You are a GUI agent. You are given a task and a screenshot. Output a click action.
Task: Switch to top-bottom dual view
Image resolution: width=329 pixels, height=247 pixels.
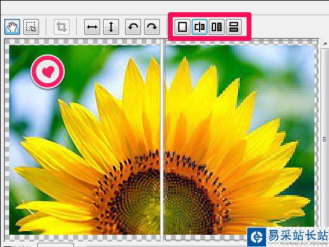(234, 27)
